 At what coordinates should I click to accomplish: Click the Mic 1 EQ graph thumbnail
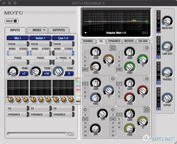tap(18, 88)
